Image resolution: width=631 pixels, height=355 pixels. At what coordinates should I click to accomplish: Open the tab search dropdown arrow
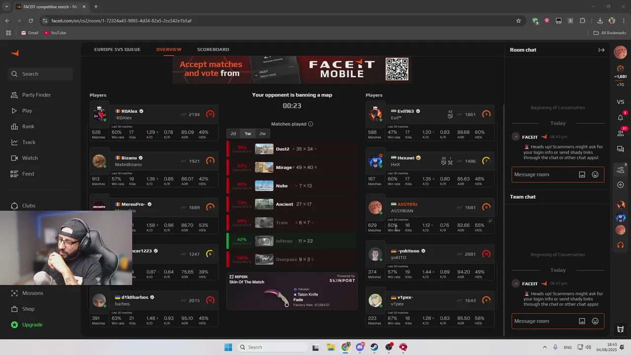point(6,7)
